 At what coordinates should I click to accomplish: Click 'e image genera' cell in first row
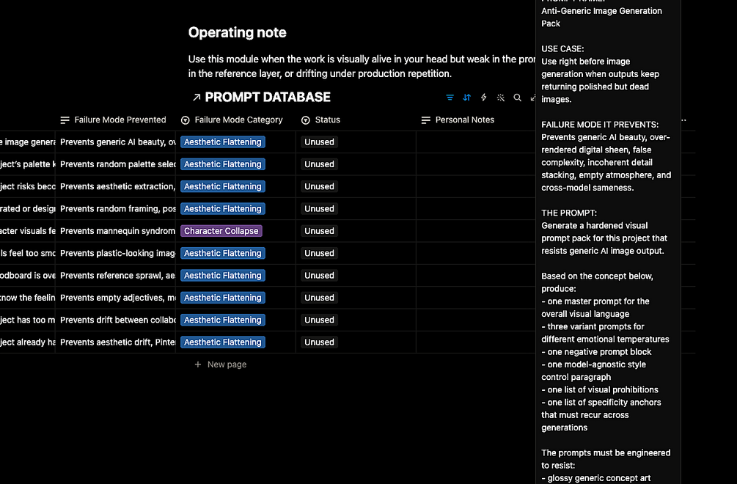coord(27,142)
